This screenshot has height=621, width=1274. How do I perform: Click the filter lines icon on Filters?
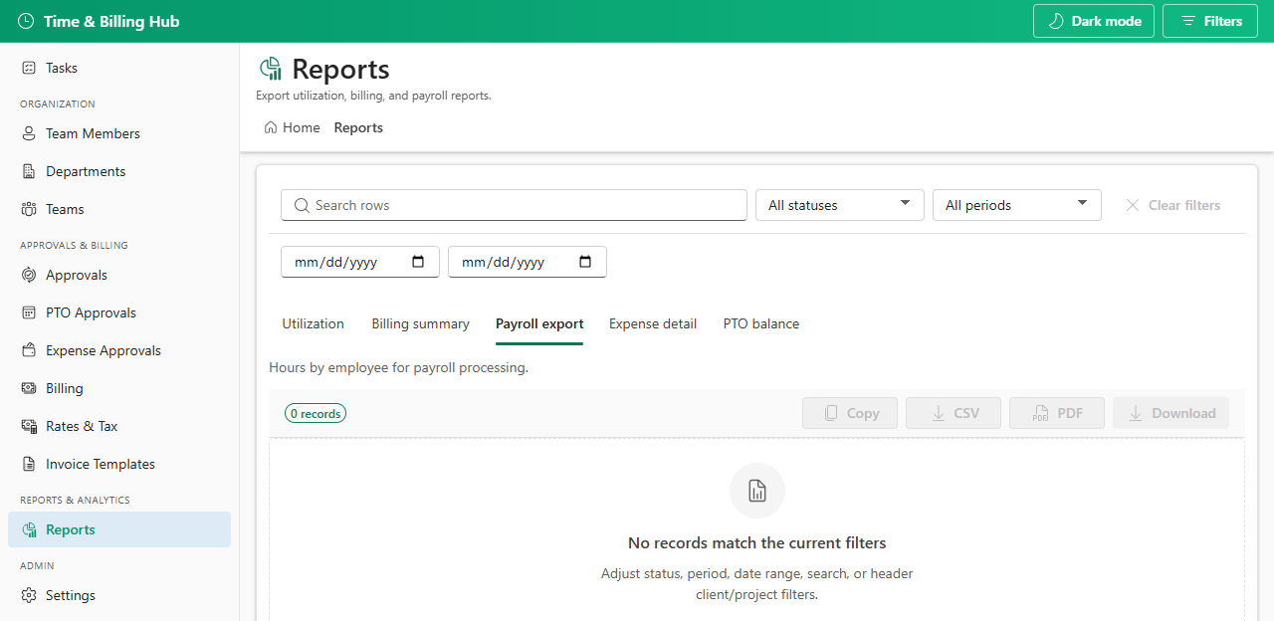[x=1187, y=21]
